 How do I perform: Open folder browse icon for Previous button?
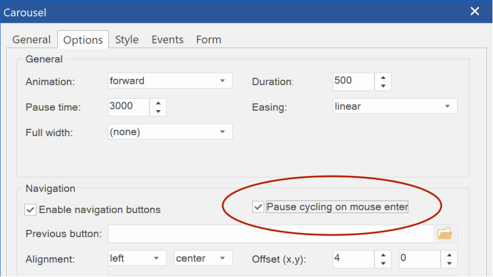coord(445,234)
